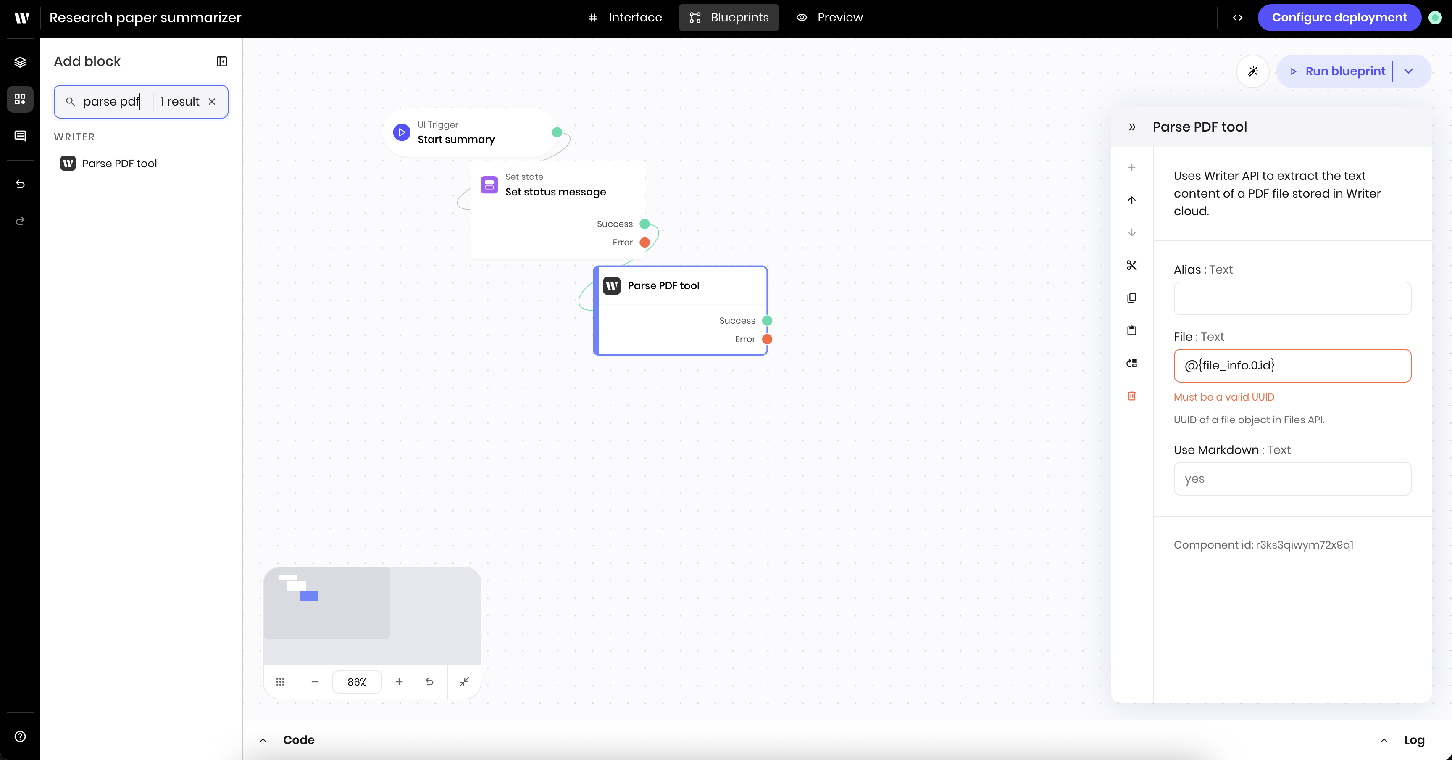Click Set status message Success connector

(644, 224)
